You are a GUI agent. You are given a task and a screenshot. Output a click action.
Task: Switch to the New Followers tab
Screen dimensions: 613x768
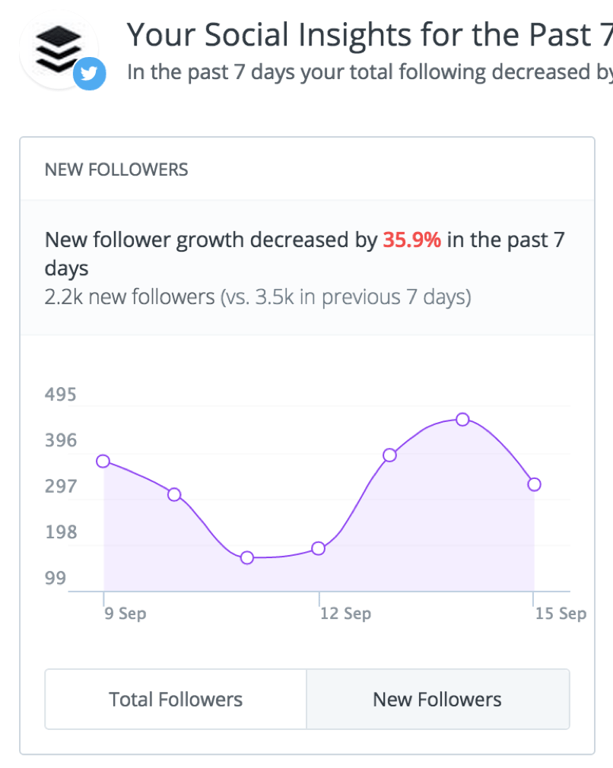[437, 699]
